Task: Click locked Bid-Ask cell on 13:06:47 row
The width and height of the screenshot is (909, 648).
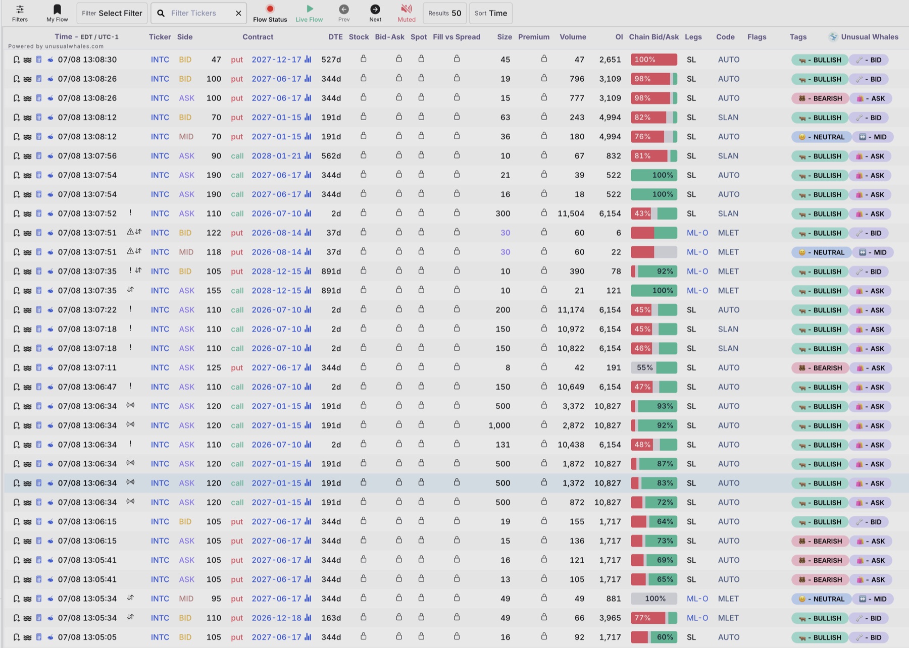Action: [x=399, y=386]
